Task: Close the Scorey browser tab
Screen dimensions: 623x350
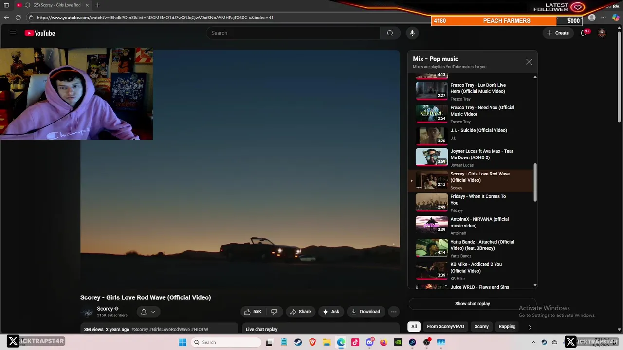Action: [x=87, y=5]
